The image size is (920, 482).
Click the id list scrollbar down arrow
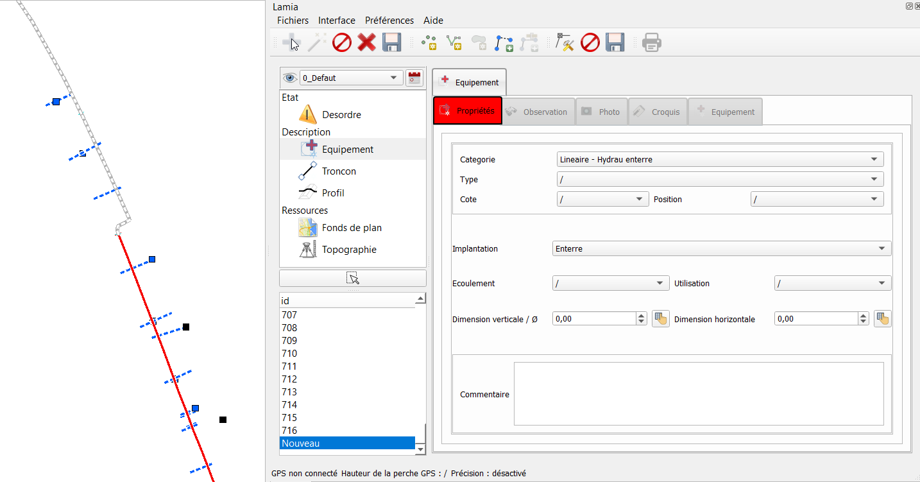[x=421, y=450]
